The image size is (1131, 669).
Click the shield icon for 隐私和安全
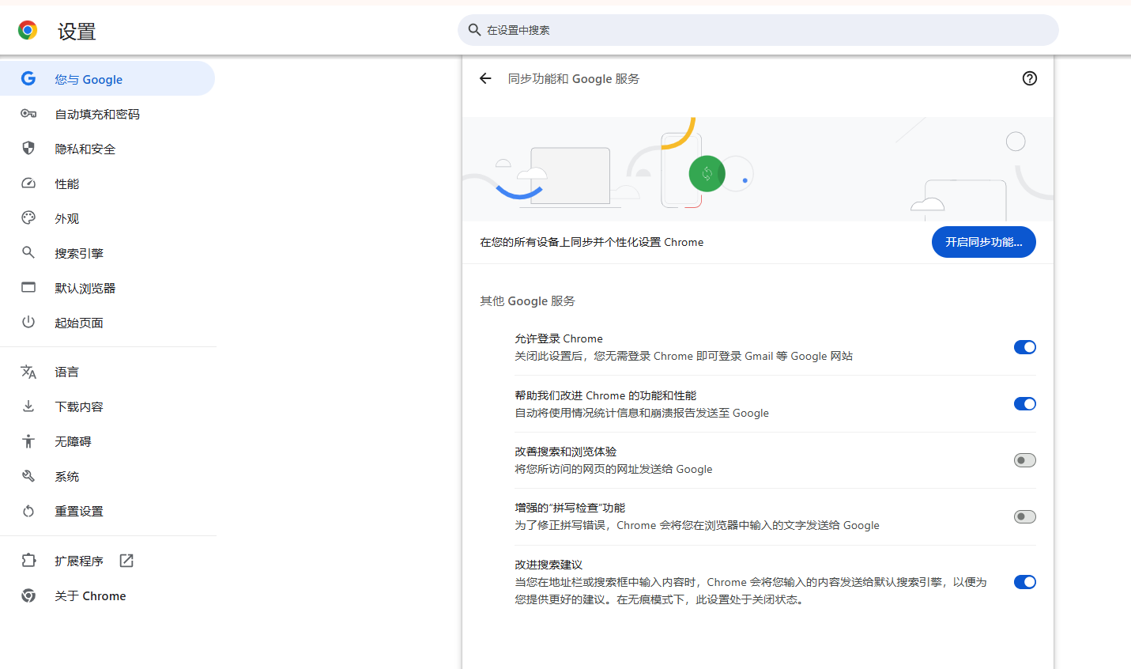point(28,148)
